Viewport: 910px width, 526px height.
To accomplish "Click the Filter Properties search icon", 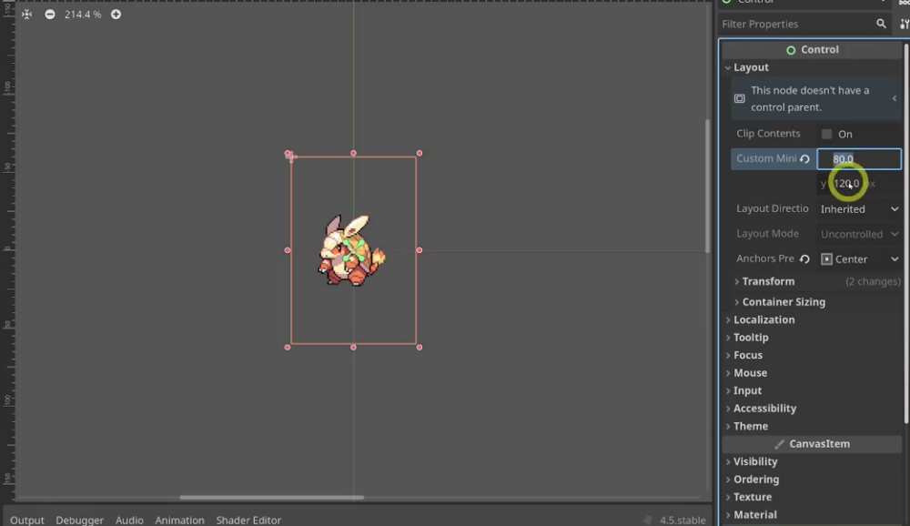I will coord(881,24).
